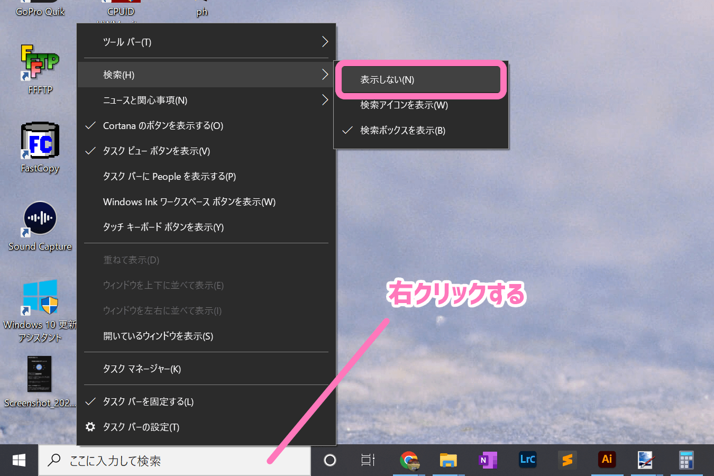Image resolution: width=714 pixels, height=476 pixels.
Task: Open タスク バーの設定 with gear icon
Action: (141, 427)
